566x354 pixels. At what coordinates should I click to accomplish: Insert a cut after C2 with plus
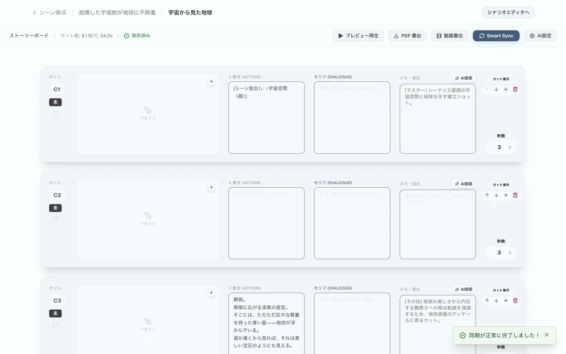point(506,195)
